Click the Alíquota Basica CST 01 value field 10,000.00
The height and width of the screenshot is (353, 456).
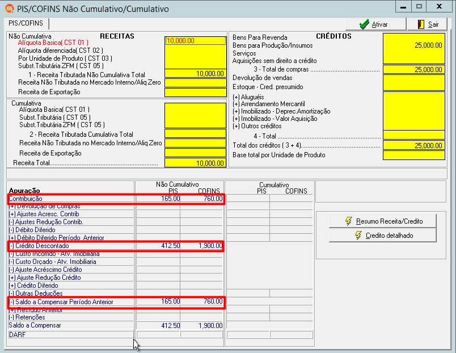coord(196,41)
